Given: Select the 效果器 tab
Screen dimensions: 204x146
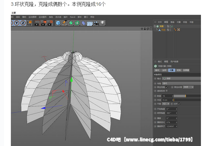Looking at the screenshot, I should 186,70.
